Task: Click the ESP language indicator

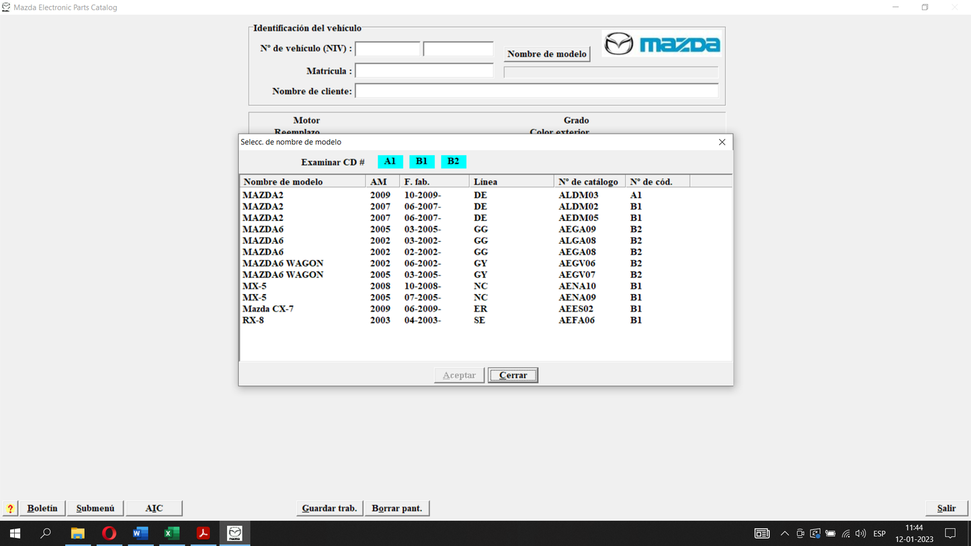Action: click(x=879, y=534)
